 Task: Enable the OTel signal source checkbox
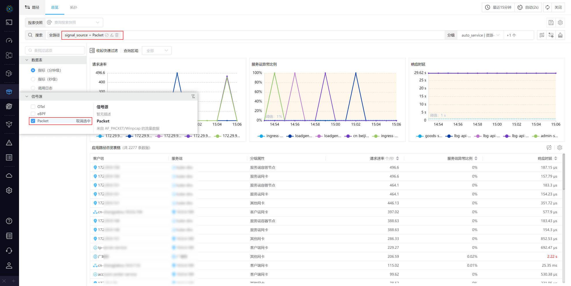point(33,107)
